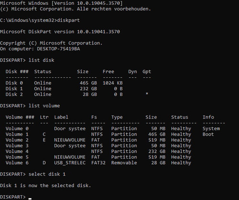Click the 'System' info of Volume 0

pos(211,128)
